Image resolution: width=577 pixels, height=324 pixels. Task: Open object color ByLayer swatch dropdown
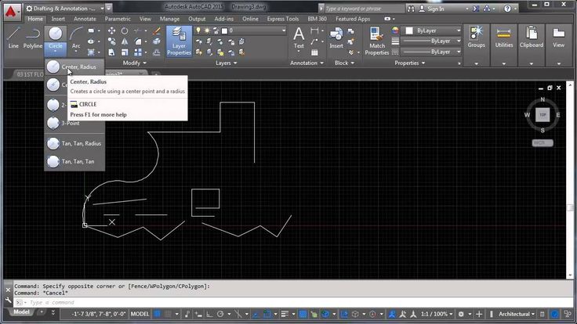pyautogui.click(x=433, y=31)
